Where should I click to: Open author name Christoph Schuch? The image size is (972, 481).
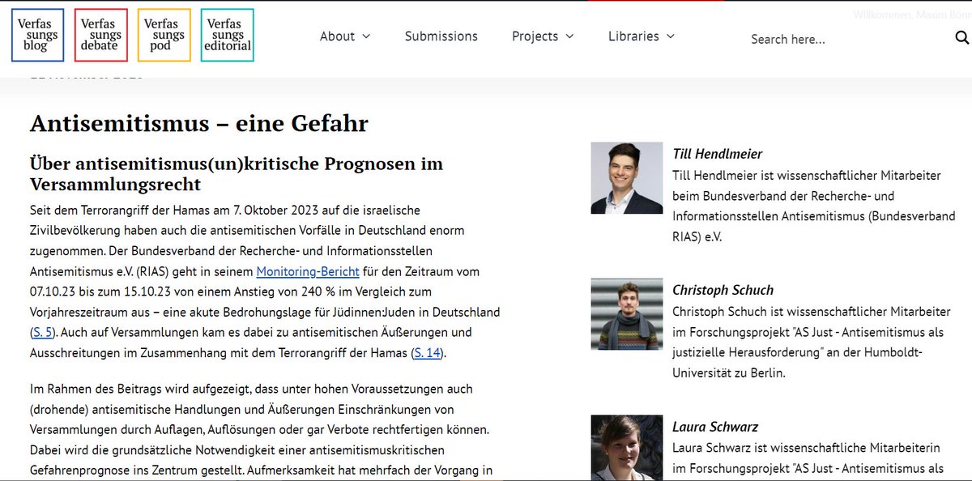(x=723, y=290)
